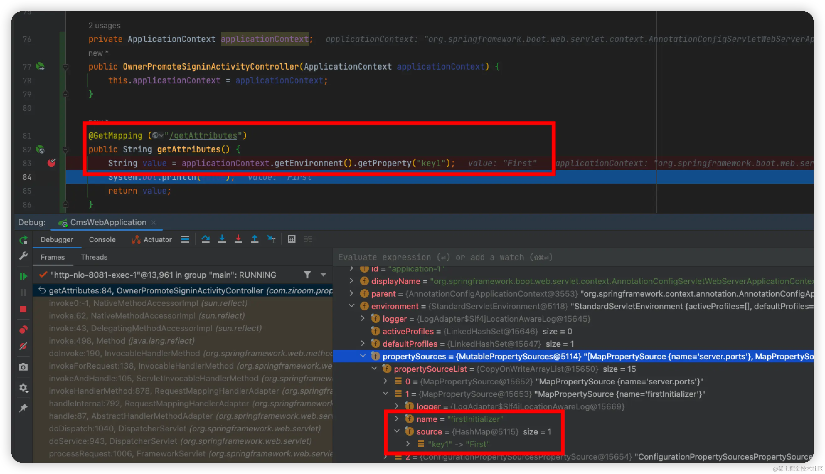Screen dimensions: 825x474
Task: Select the invoke0 NativeMethodAccessorImpl stack frame
Action: pos(148,303)
